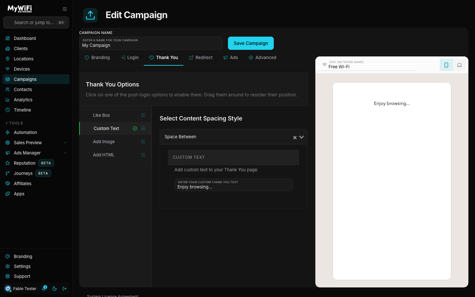
Task: Click the Apps puzzle icon
Action: [x=8, y=194]
